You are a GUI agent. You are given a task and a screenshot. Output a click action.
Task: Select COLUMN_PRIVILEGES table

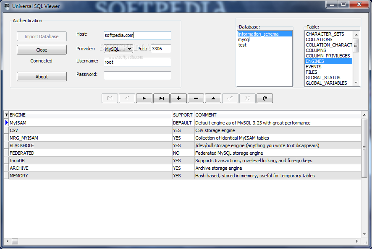329,56
